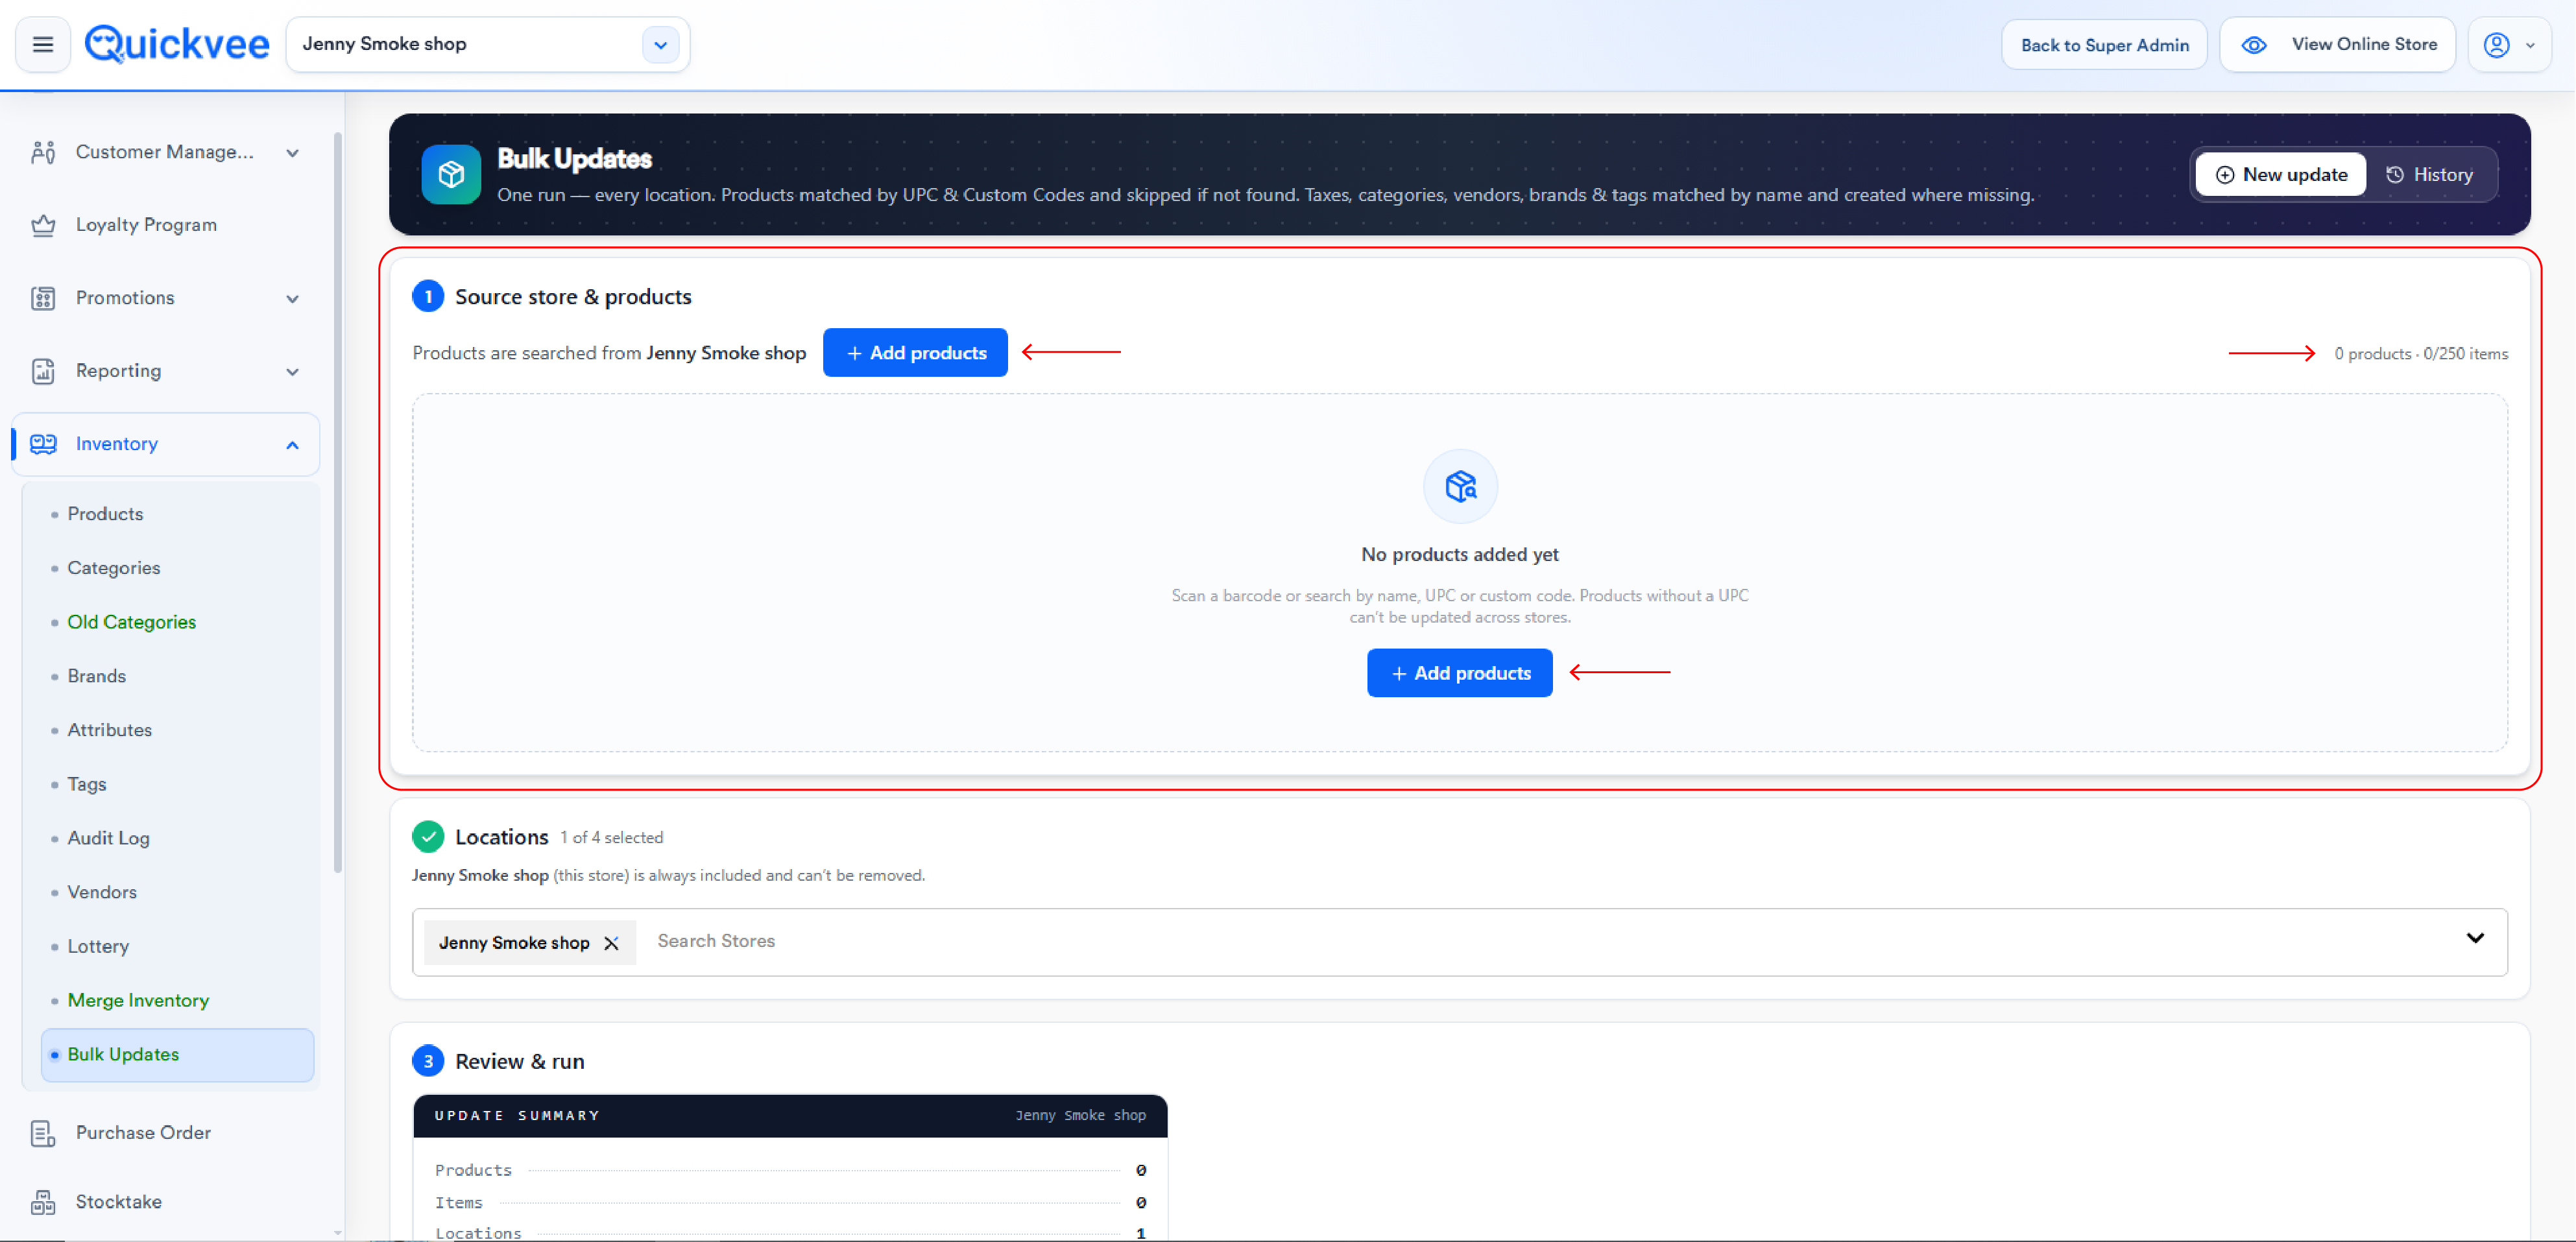Click the Loyalty Program crown icon

click(43, 225)
